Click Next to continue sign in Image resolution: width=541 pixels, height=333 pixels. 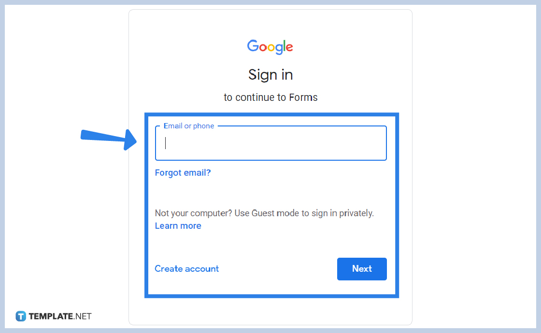[x=362, y=269]
